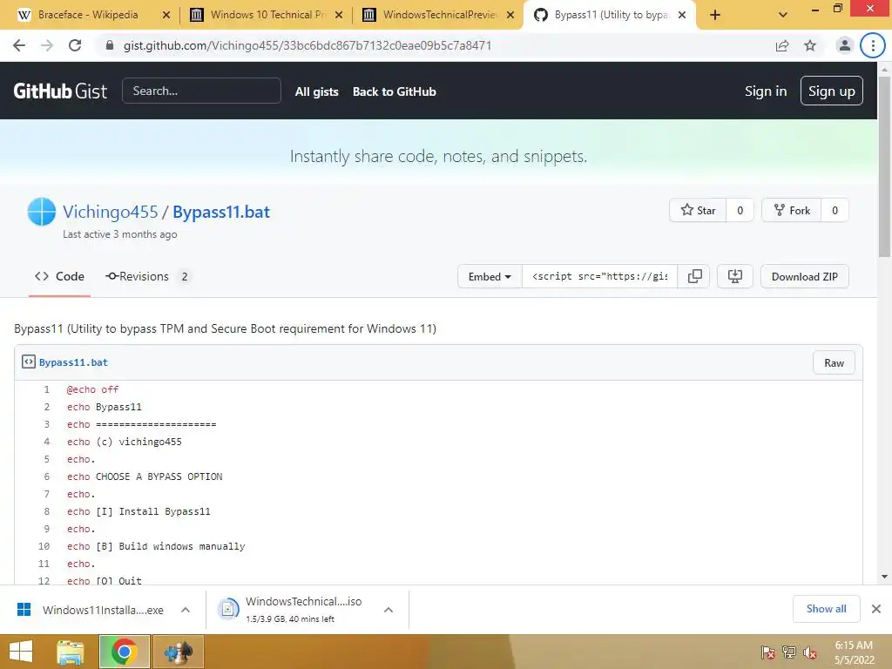
Task: Close the Windows 10 Technical Preview tab
Action: pyautogui.click(x=339, y=15)
